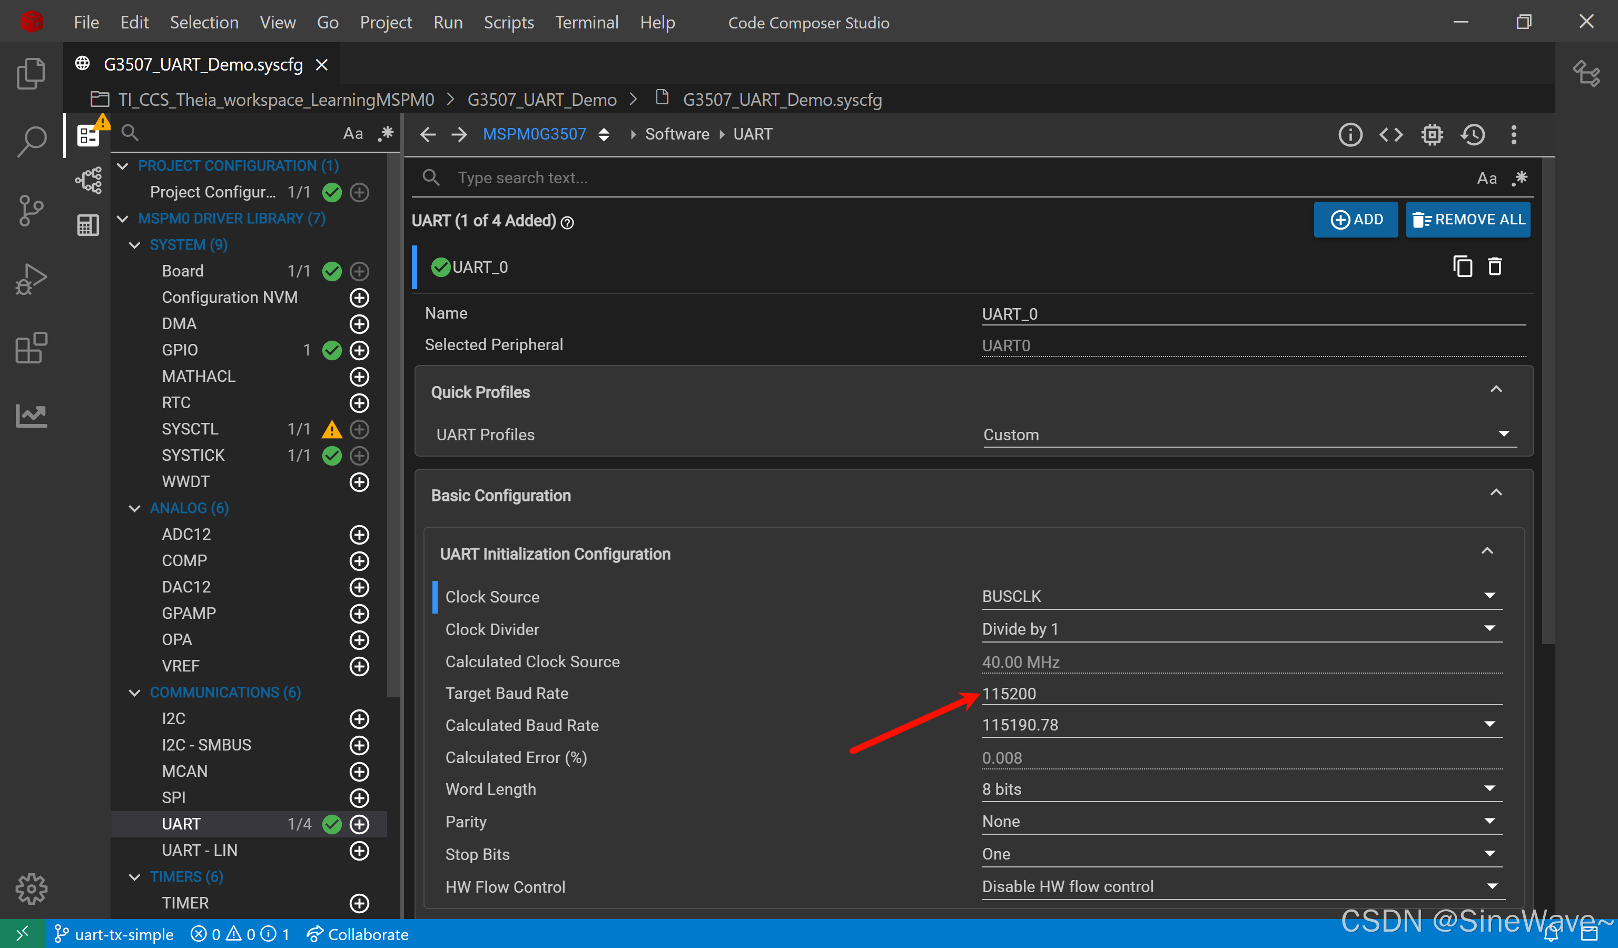
Task: Add another UART instance from the tree
Action: (x=359, y=824)
